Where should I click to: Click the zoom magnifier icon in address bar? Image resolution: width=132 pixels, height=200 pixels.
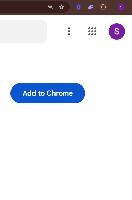(51, 7)
